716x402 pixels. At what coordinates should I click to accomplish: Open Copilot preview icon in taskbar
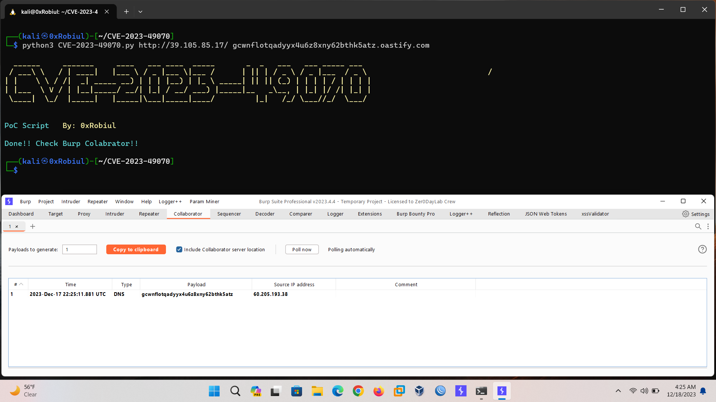(x=255, y=391)
